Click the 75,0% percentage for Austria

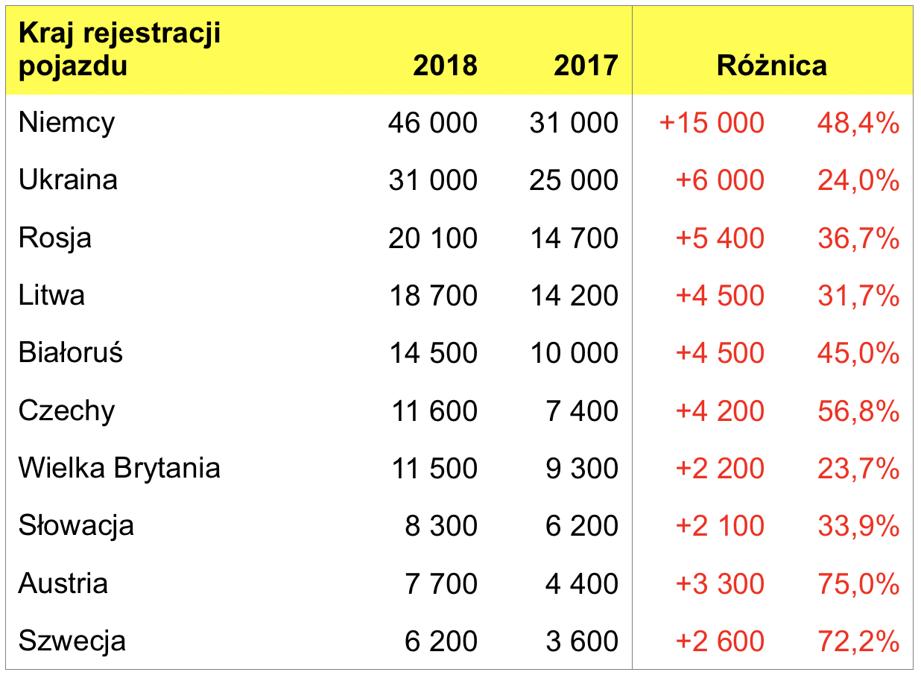click(x=858, y=583)
